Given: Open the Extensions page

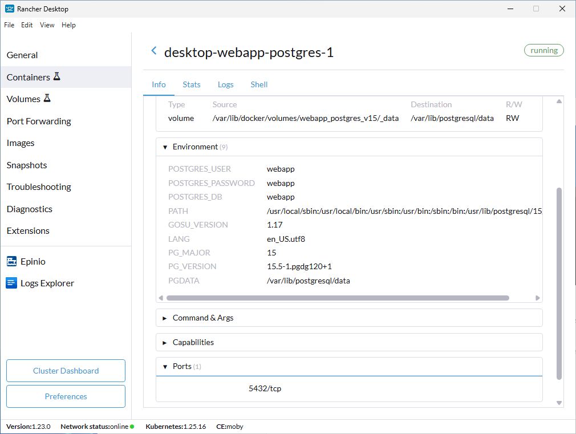Looking at the screenshot, I should coord(66,231).
